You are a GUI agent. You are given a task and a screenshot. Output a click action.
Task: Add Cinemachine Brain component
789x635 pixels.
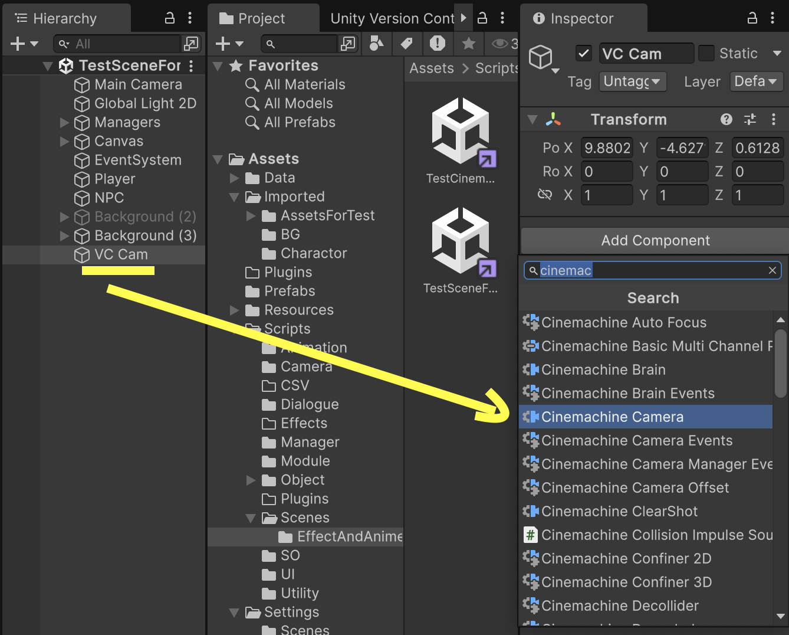point(646,369)
